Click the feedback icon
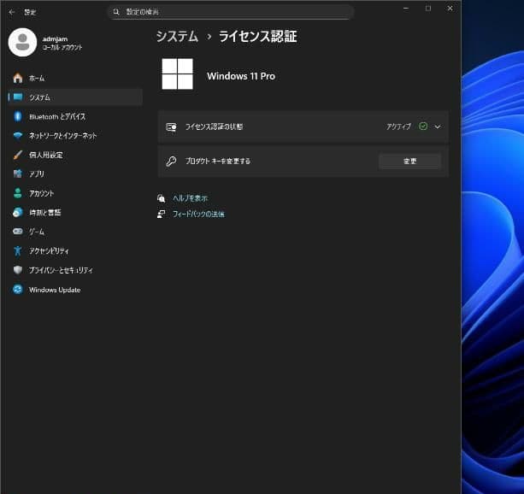 [x=161, y=214]
